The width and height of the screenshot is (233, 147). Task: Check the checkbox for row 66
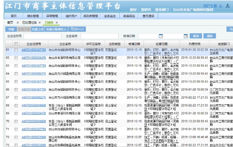point(16,90)
